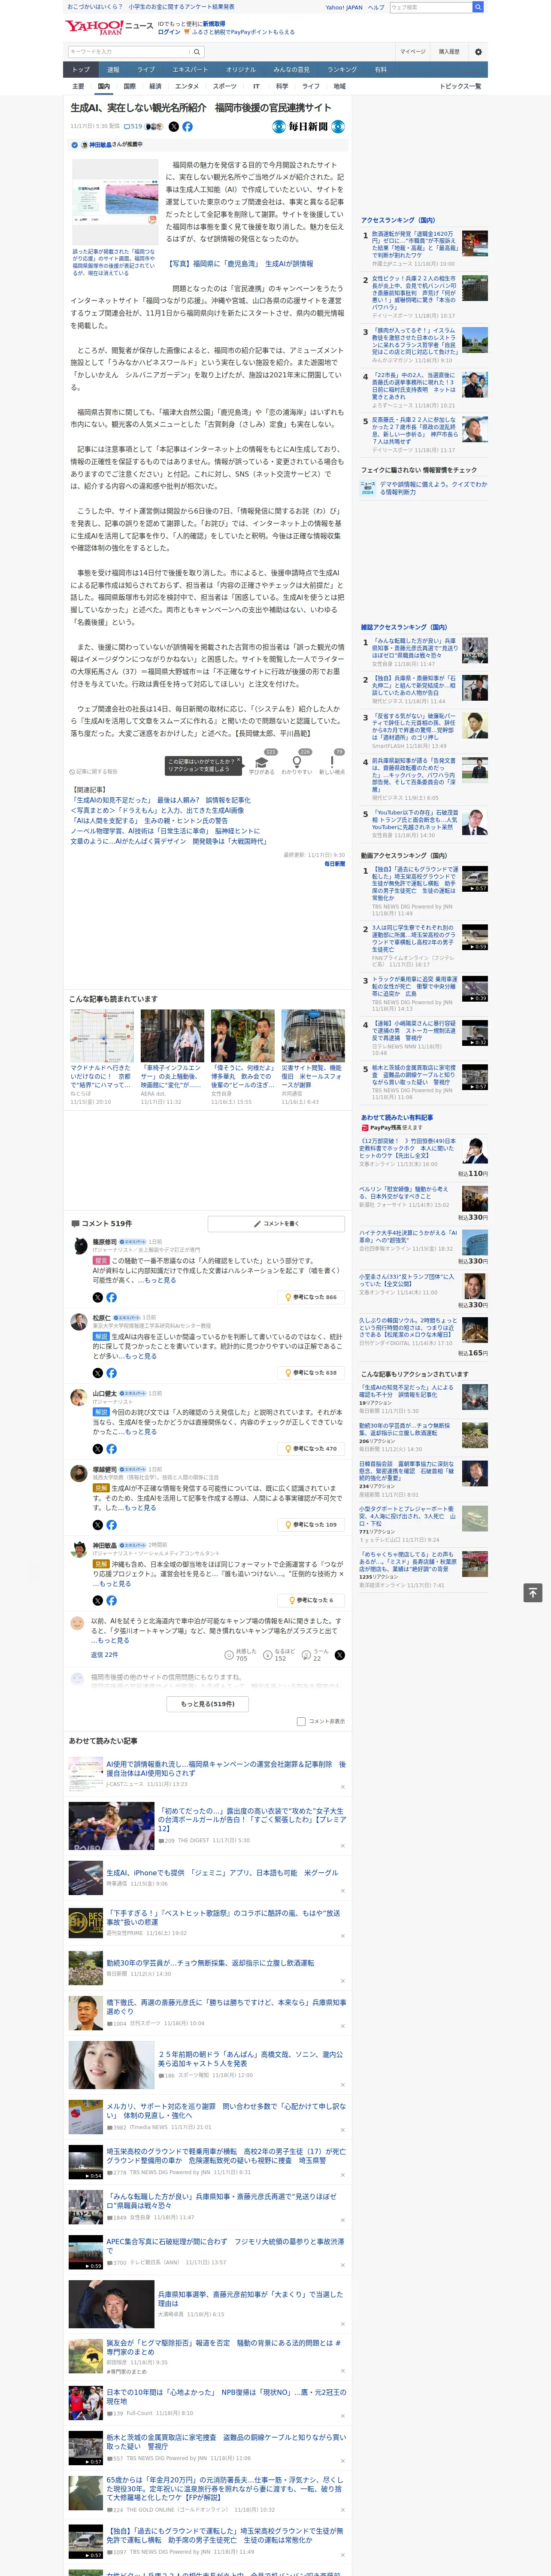Click the scroll-to-top arrow button

(533, 1592)
